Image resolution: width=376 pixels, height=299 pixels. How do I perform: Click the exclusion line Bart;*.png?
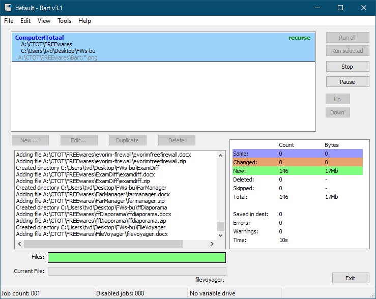click(57, 57)
